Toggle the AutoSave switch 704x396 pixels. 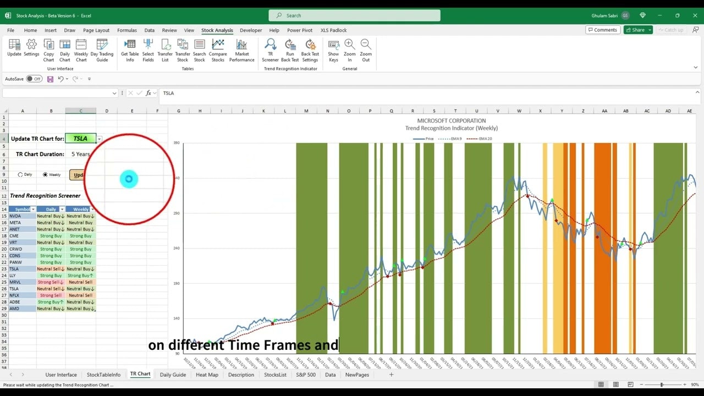[34, 79]
